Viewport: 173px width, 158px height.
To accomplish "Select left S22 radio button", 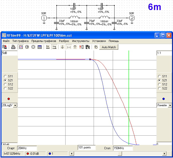I will click(x=5, y=88).
